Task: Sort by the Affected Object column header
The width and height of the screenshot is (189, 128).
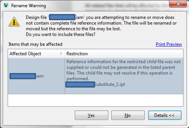Action: [x=25, y=54]
